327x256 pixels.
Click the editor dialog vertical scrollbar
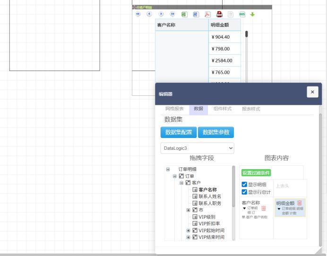[320, 179]
